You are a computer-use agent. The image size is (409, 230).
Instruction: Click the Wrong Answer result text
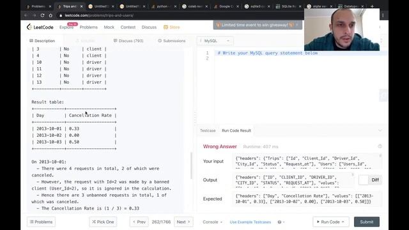220,146
